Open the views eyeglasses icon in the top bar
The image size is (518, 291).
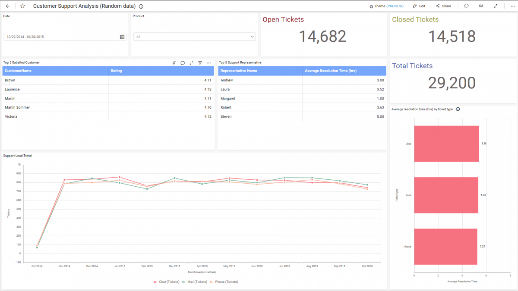481,6
